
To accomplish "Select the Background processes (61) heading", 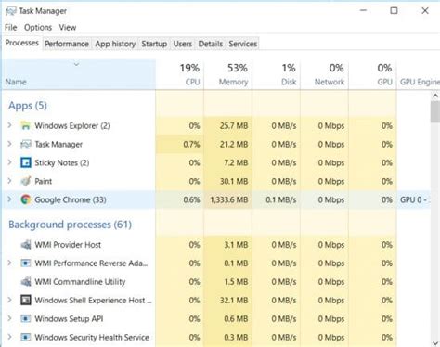I will click(71, 225).
